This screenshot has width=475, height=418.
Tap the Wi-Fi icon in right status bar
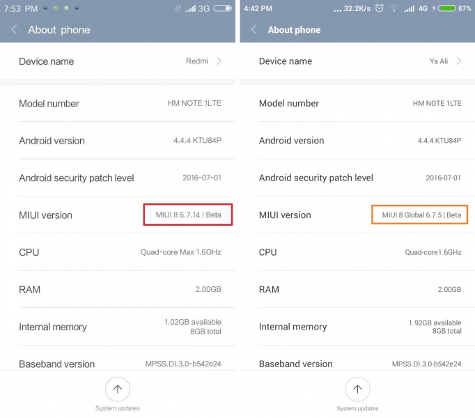[394, 8]
